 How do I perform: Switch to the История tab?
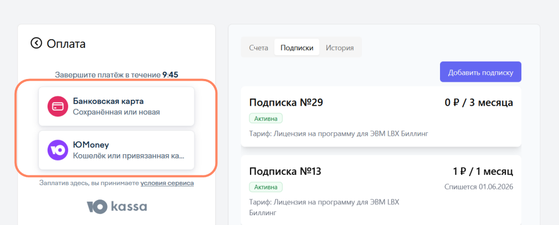click(x=340, y=48)
